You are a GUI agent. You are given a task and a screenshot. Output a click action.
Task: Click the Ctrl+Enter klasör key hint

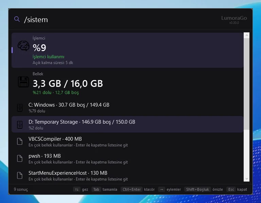coord(138,189)
